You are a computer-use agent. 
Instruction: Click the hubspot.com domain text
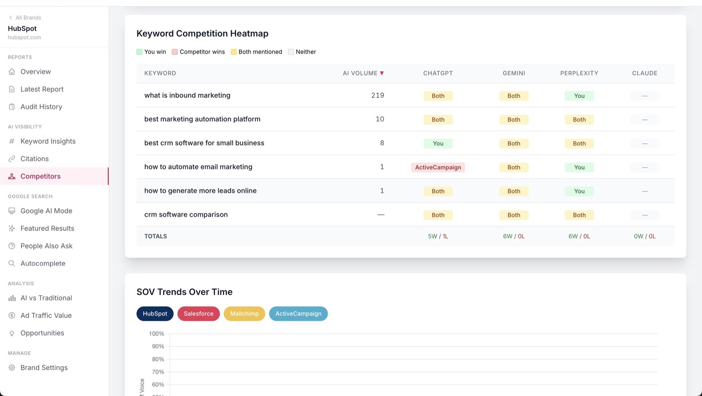coord(24,37)
